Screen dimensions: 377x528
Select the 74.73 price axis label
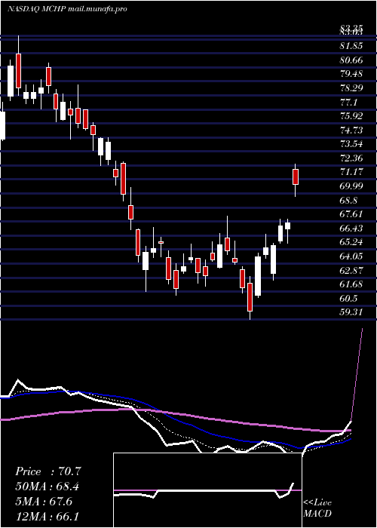tap(351, 130)
